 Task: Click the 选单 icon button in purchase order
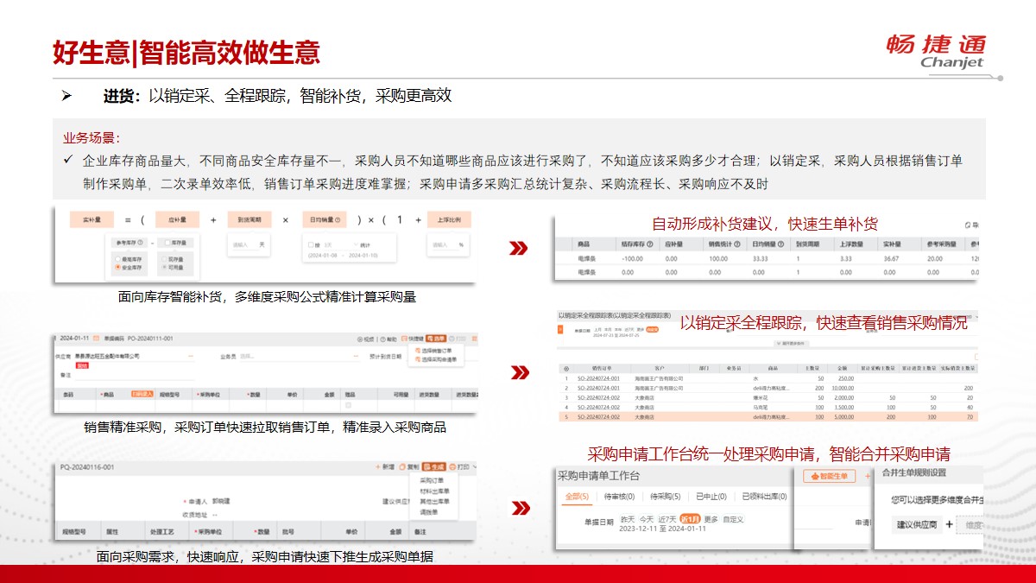click(438, 339)
